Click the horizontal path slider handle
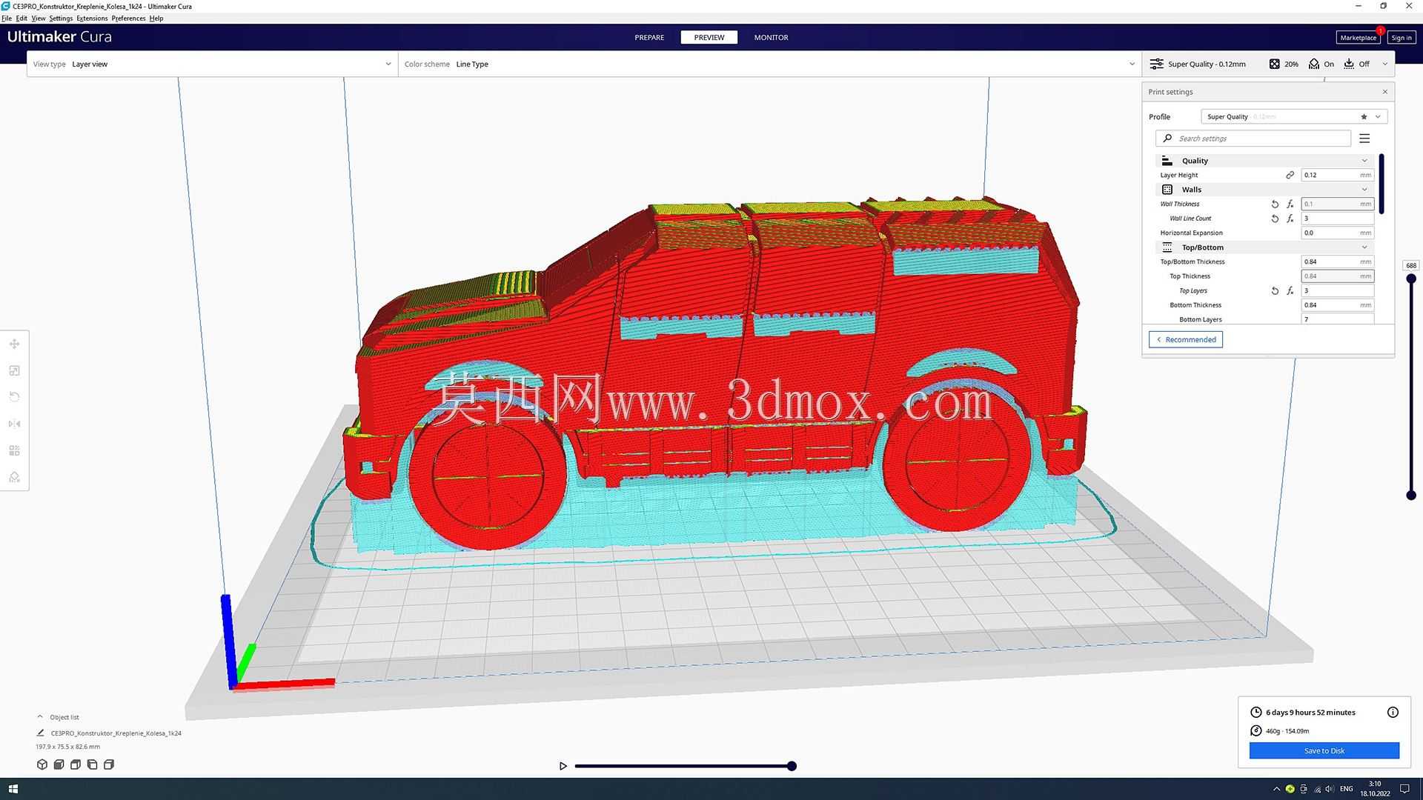This screenshot has width=1423, height=800. pos(792,766)
